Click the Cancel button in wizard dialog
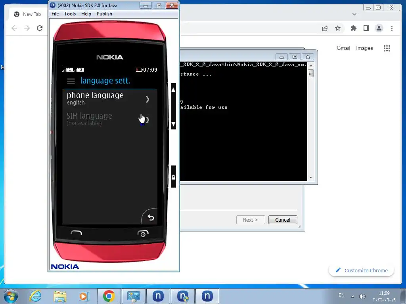406x304 pixels. tap(282, 220)
